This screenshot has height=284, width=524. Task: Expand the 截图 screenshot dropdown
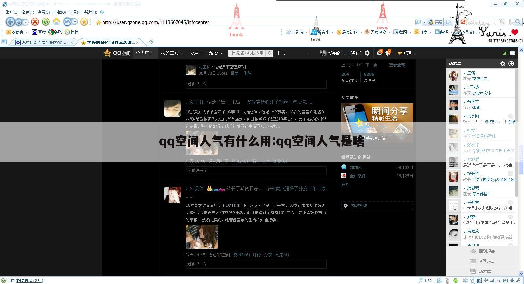point(410,32)
